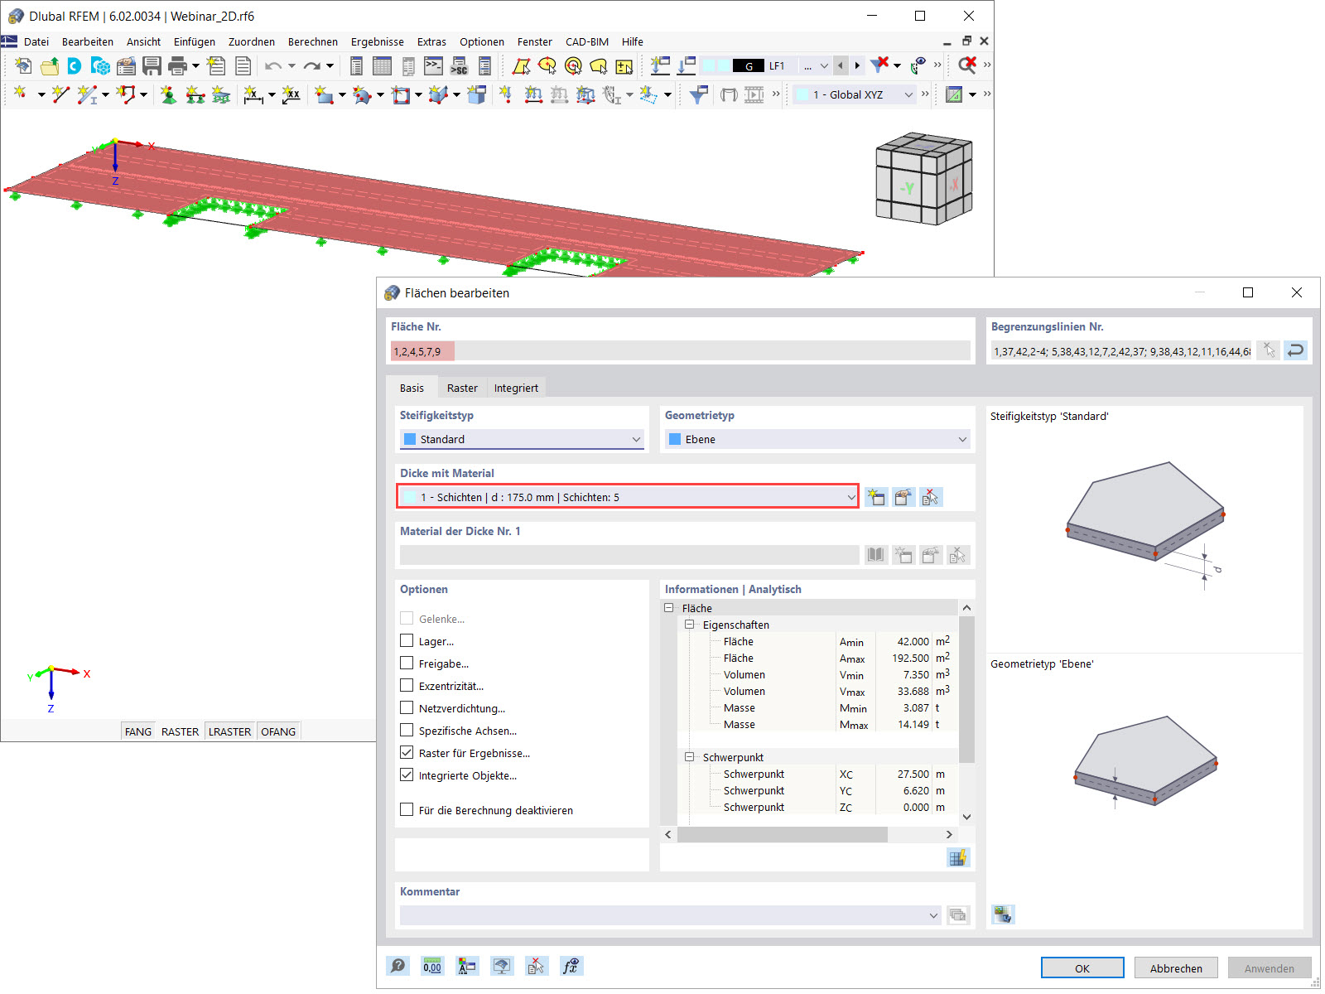Create new thickness next to Dicke dropdown
1325x994 pixels.
875,497
